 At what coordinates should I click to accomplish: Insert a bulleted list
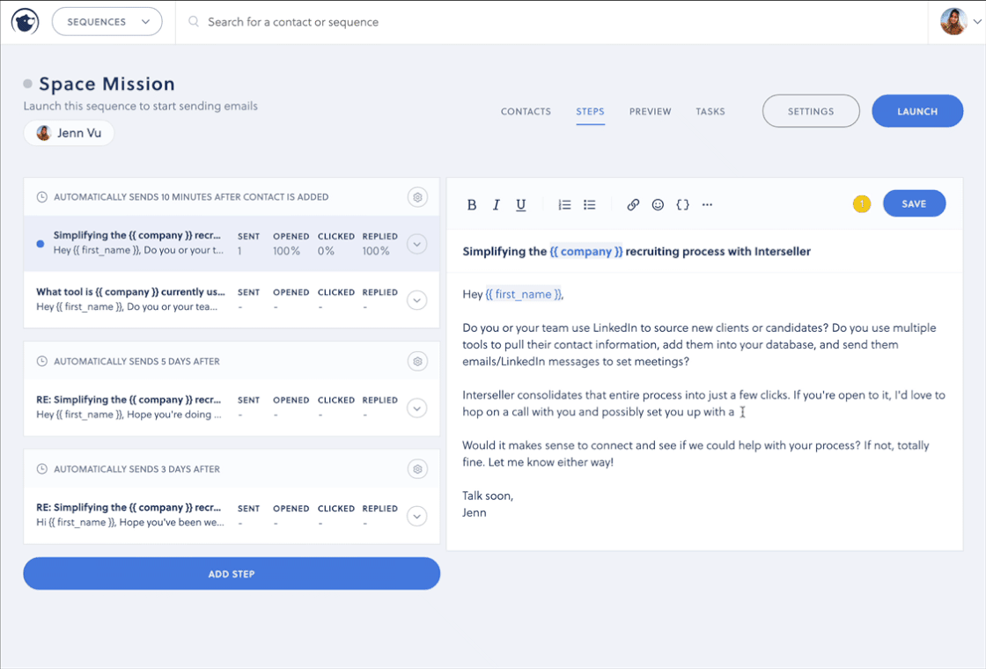[x=589, y=205]
